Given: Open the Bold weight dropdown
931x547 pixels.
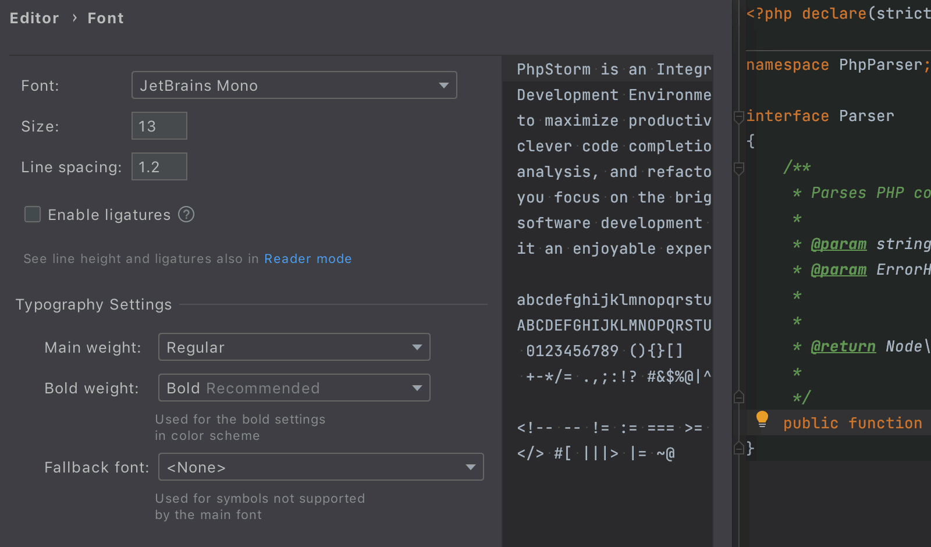Looking at the screenshot, I should (294, 388).
